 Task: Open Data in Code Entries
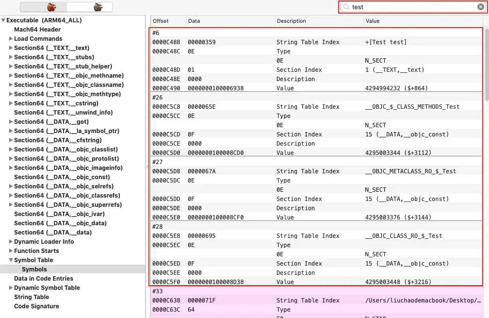pyautogui.click(x=44, y=279)
